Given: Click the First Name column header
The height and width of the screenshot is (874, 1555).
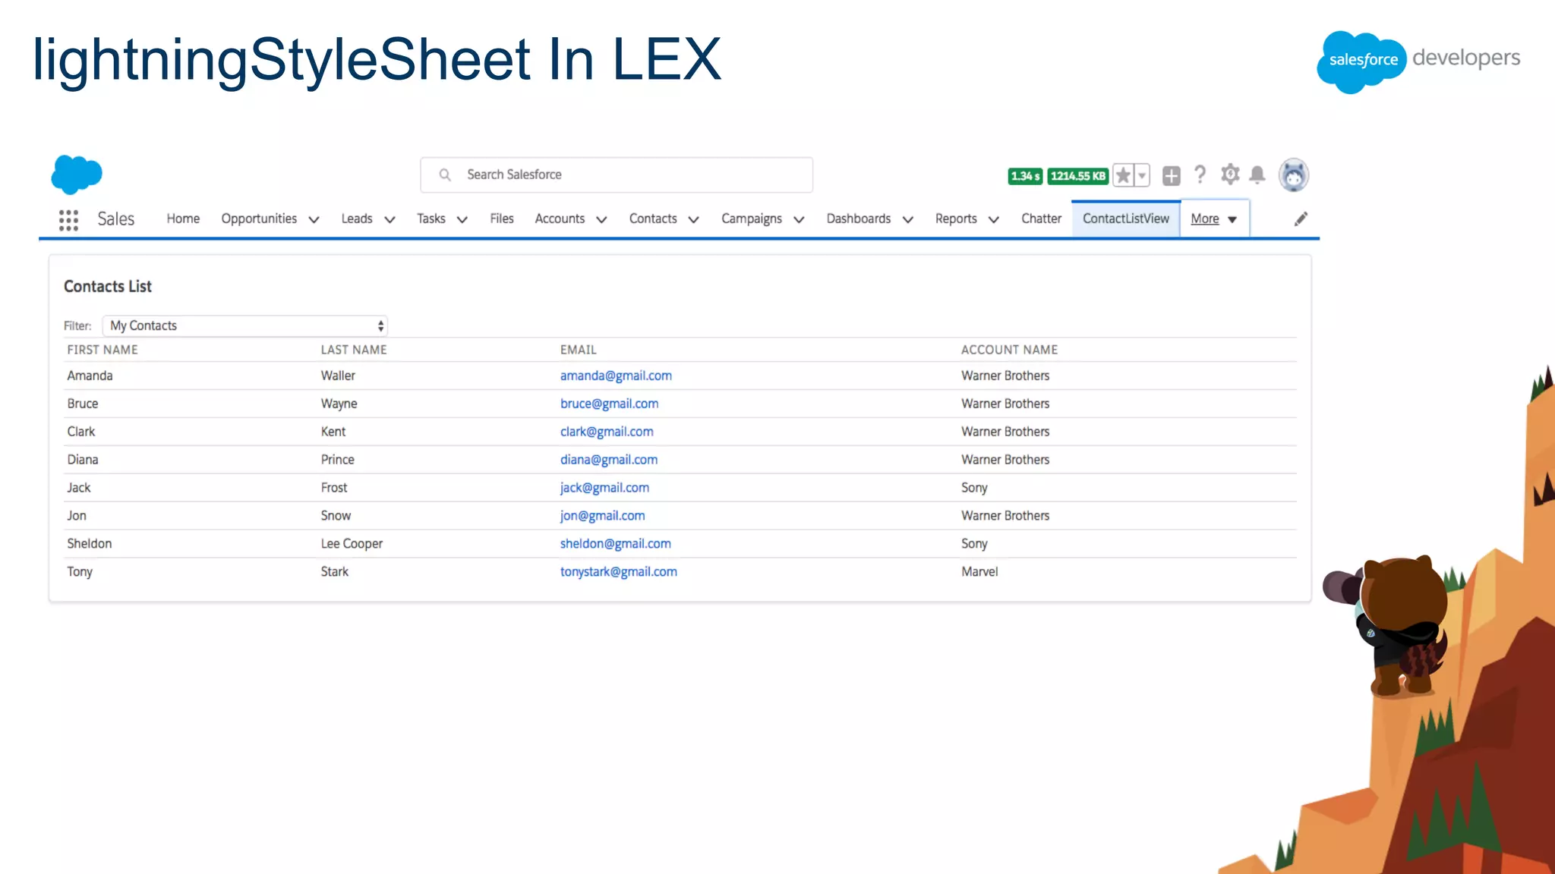Looking at the screenshot, I should pos(103,350).
